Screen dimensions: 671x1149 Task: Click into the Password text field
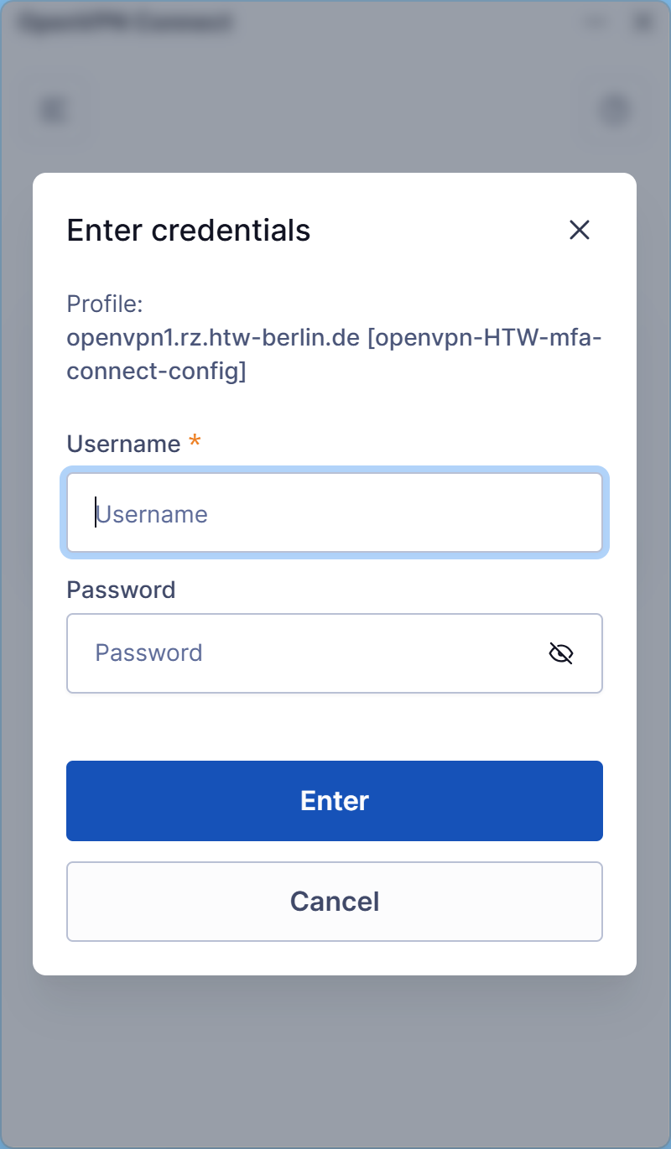pos(302,653)
